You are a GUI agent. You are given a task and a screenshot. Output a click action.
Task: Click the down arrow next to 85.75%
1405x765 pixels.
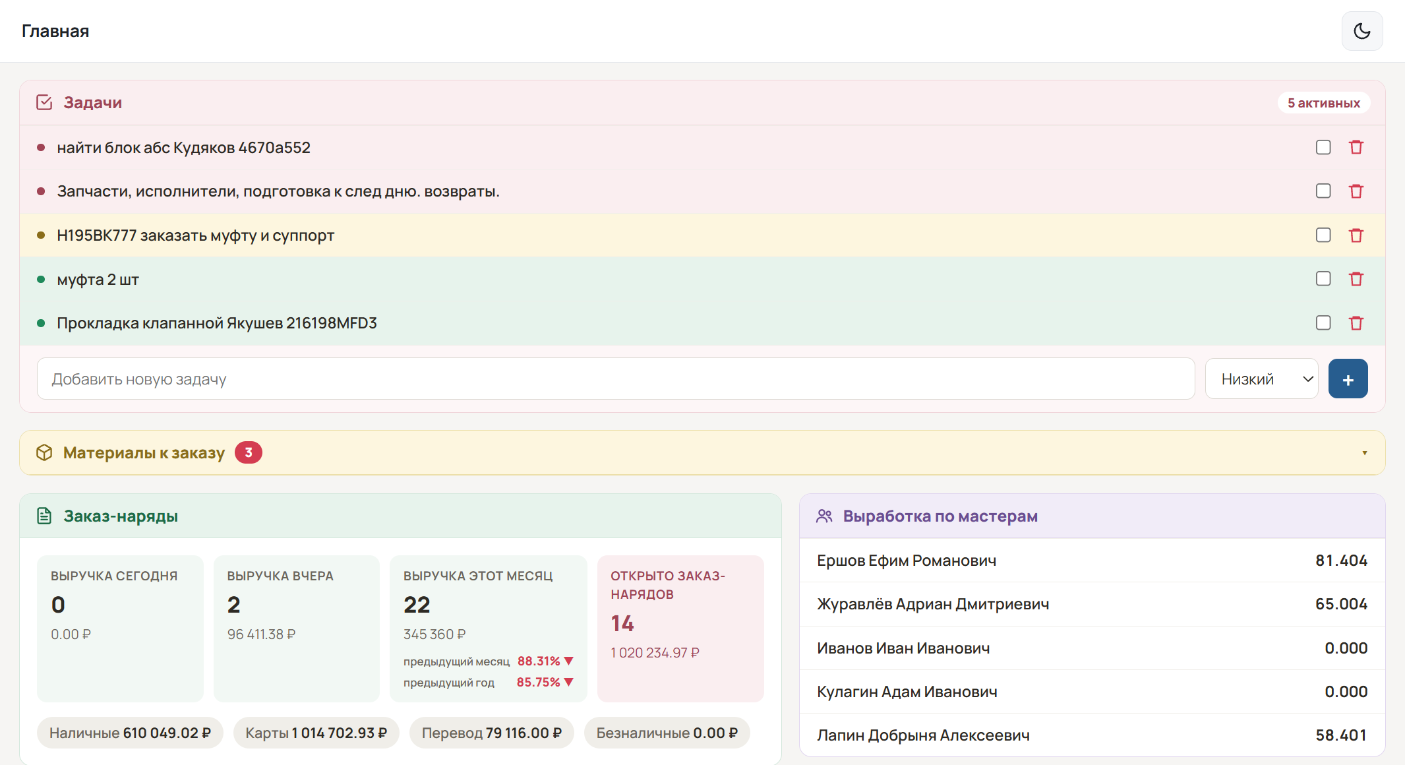pyautogui.click(x=569, y=682)
